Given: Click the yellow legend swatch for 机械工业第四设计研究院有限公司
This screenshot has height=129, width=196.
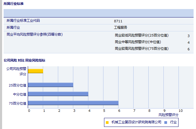Looking at the screenshot, I should pyautogui.click(x=107, y=122).
